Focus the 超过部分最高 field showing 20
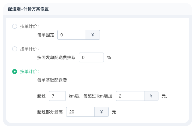 tap(80, 112)
